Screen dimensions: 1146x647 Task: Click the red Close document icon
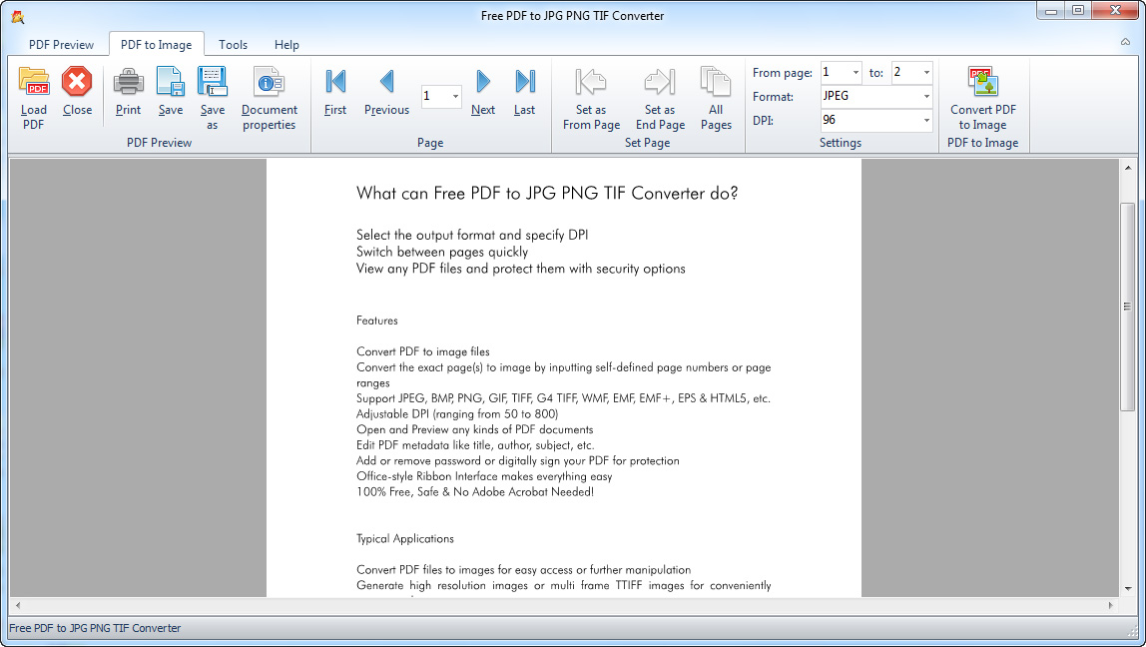point(77,81)
